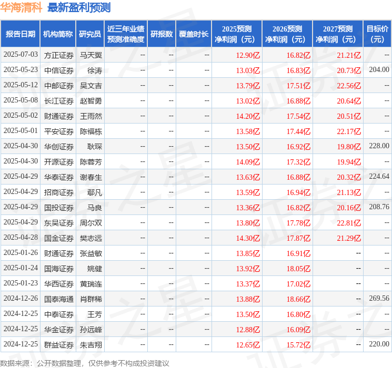The width and height of the screenshot is (392, 368).
Task: Click the 机构简称 column header
Action: 58,34
